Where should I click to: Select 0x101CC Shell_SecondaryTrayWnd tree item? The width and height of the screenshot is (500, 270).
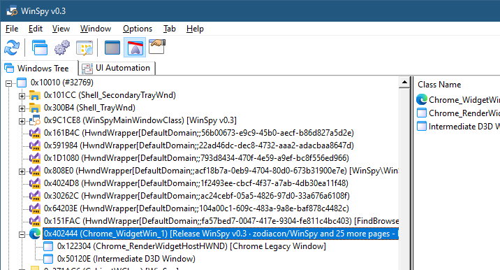coord(110,95)
